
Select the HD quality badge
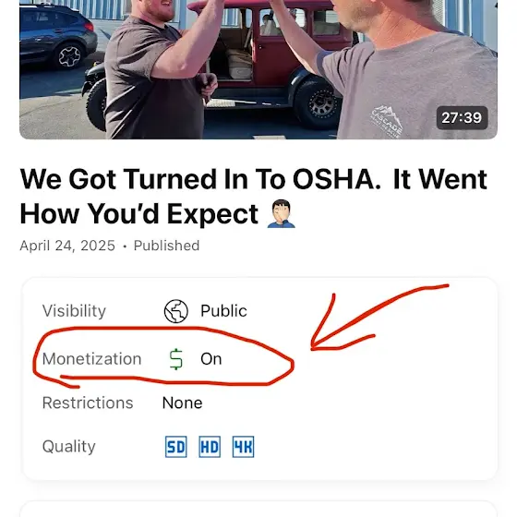pos(210,447)
